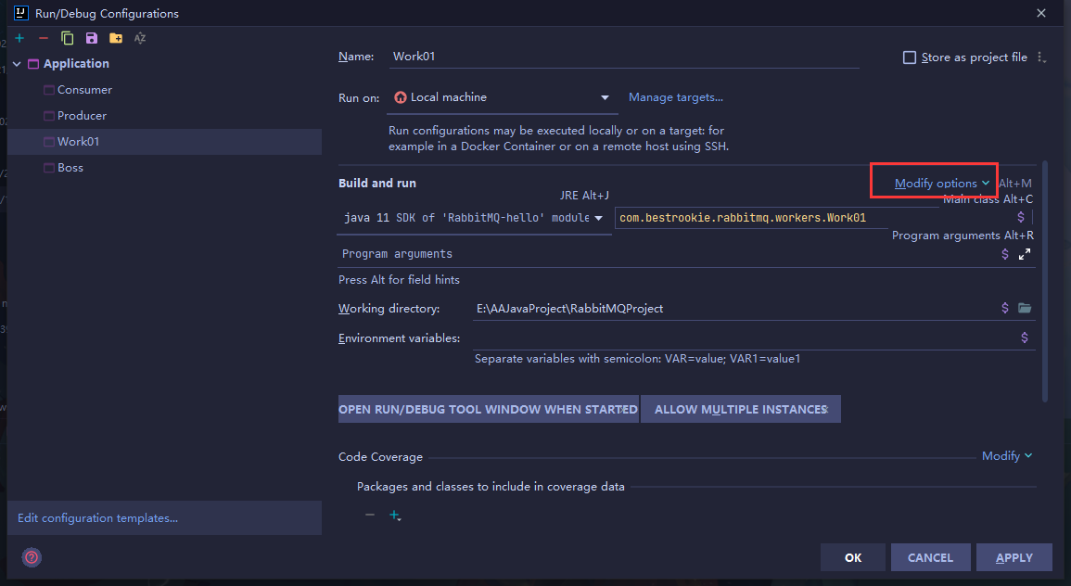Open Edit configuration templates link
Image resolution: width=1071 pixels, height=586 pixels.
[97, 517]
